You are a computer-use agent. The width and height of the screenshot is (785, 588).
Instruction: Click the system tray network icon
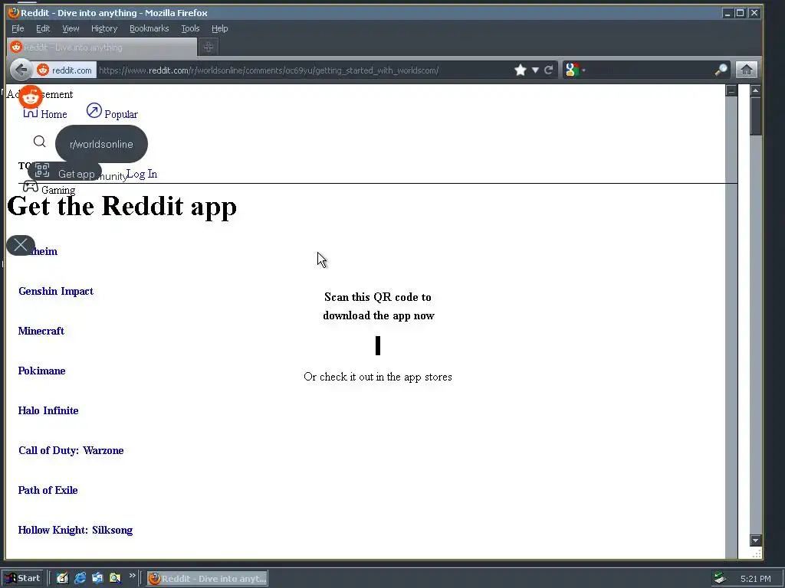point(720,579)
